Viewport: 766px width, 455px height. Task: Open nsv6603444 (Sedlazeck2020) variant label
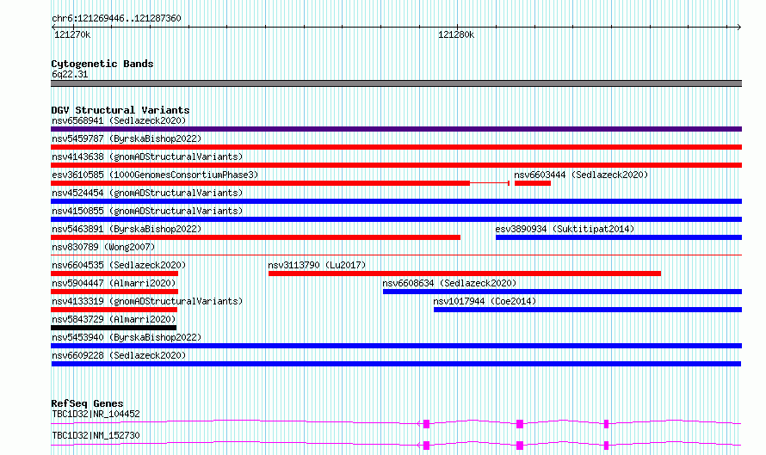point(581,175)
